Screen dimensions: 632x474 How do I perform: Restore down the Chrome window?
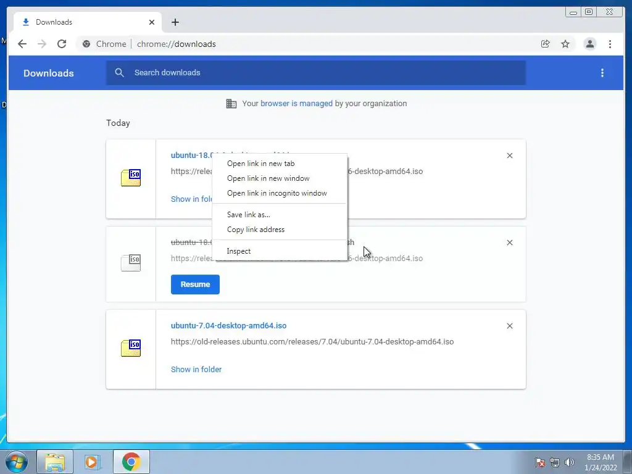tap(589, 12)
